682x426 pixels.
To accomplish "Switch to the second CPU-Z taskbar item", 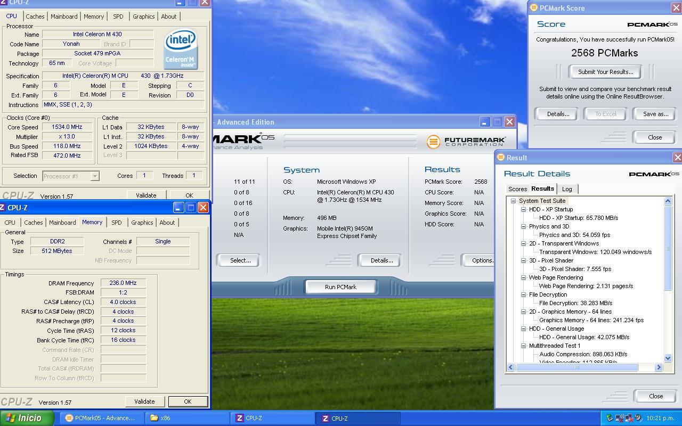I will (x=358, y=418).
